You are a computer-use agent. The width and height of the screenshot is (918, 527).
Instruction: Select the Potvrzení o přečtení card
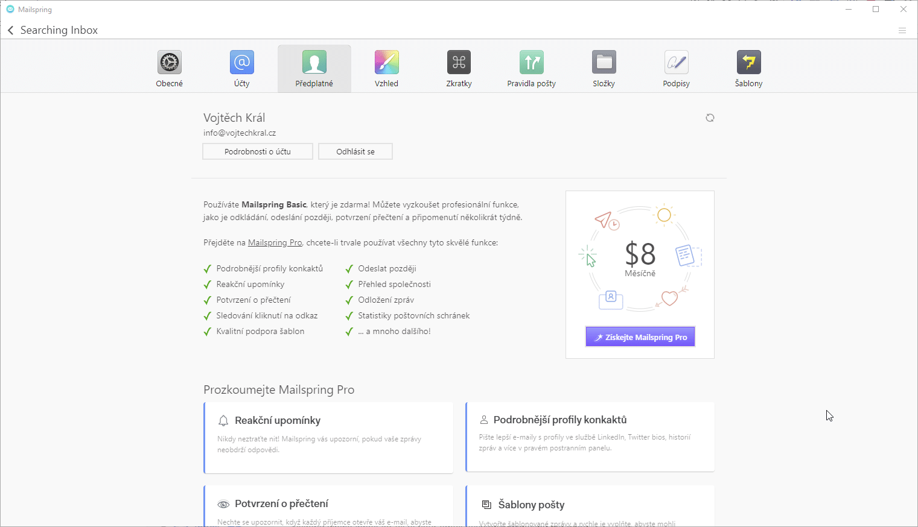coord(329,506)
